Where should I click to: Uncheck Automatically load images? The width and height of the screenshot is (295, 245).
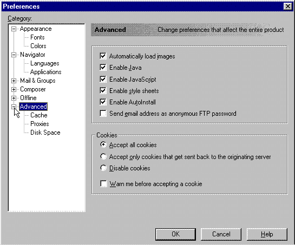click(103, 56)
